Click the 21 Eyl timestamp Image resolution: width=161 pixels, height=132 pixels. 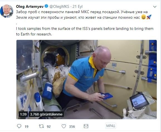click(77, 7)
